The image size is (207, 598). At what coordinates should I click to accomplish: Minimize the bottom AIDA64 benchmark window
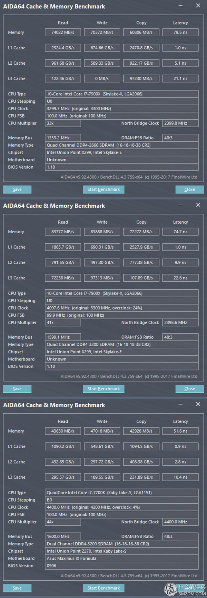click(181, 404)
